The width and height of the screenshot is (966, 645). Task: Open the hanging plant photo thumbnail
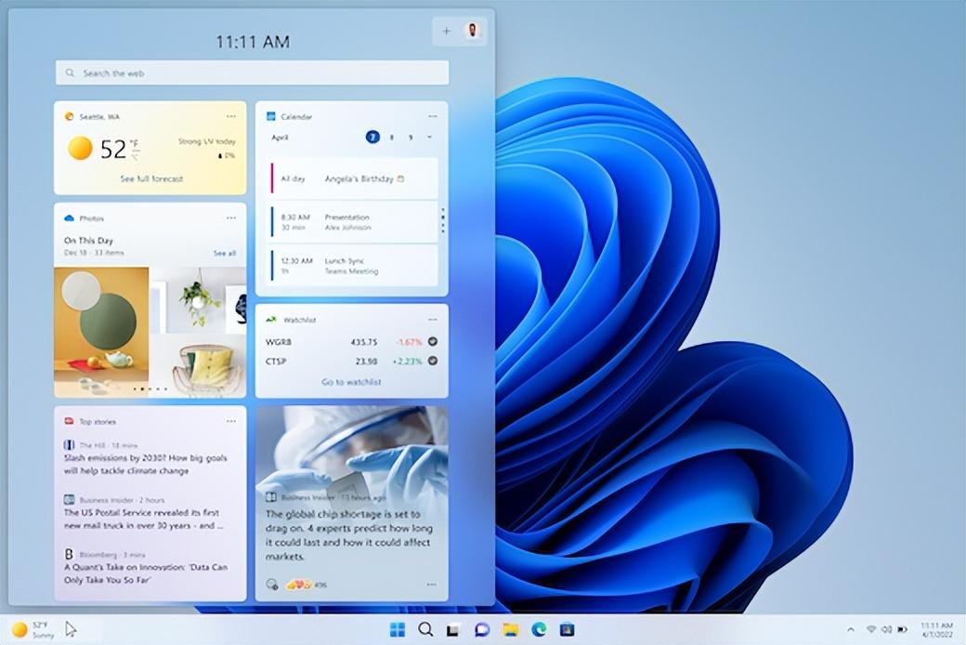coord(198,299)
